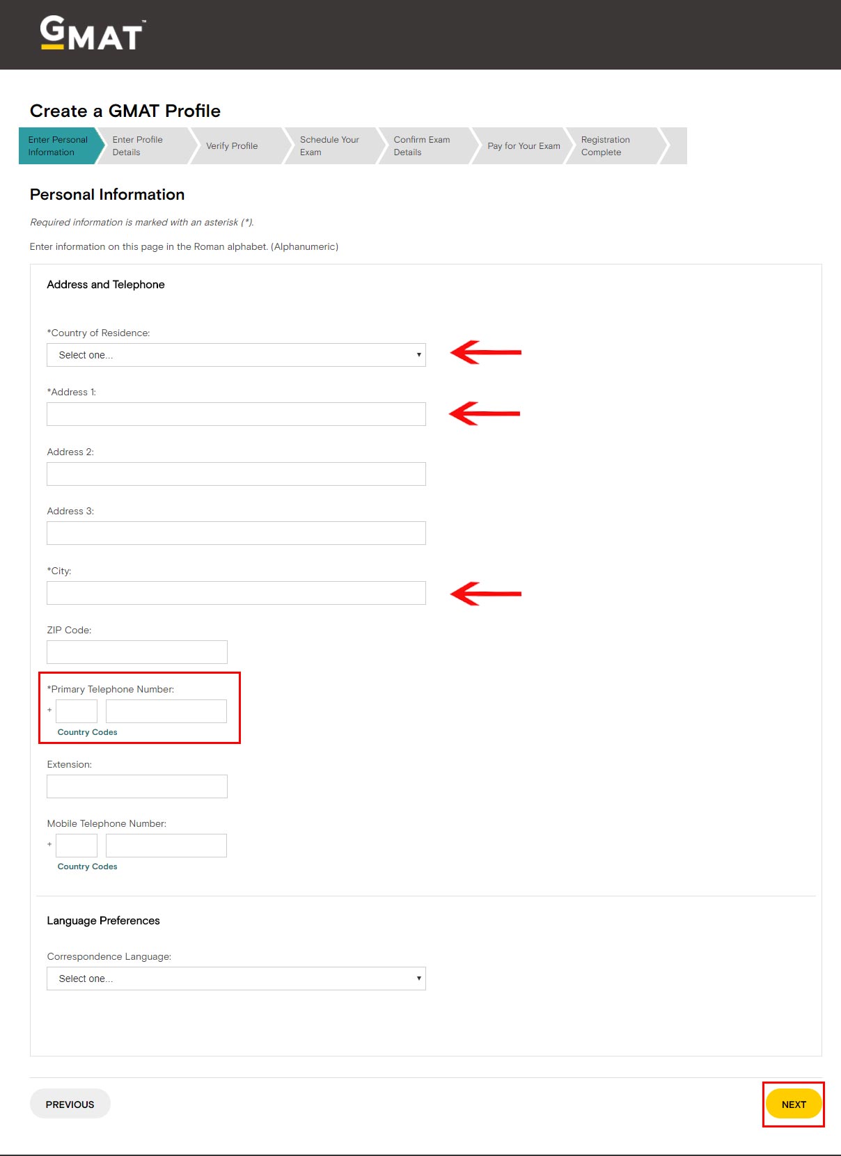
Task: Focus the Address 1 text field
Action: 236,414
